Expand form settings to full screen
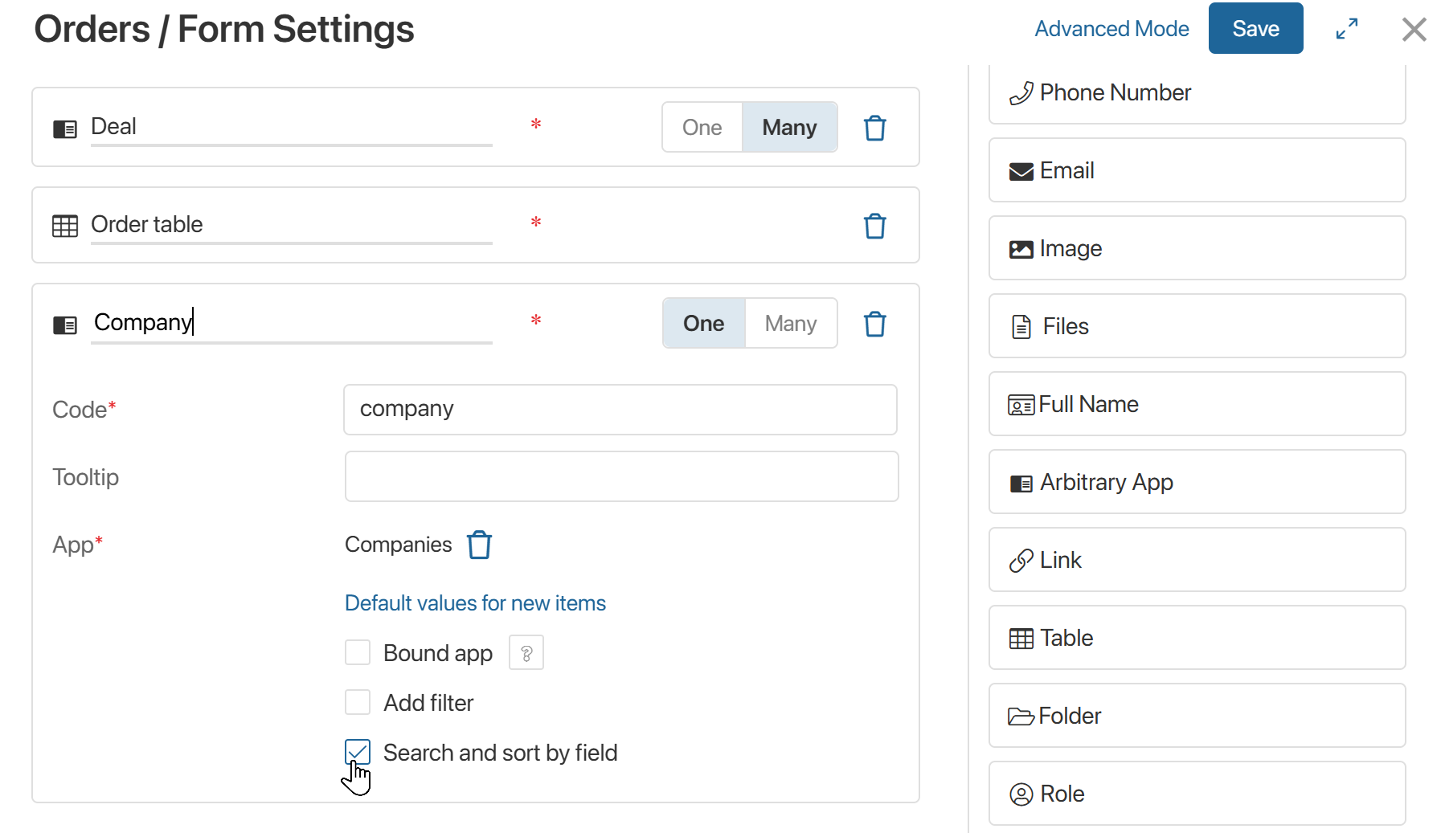 tap(1347, 29)
